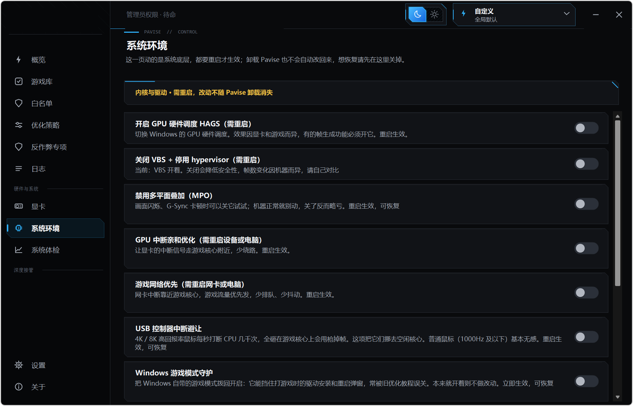Switch to dark theme with moon icon
Screen dimensions: 633x406
coord(418,14)
